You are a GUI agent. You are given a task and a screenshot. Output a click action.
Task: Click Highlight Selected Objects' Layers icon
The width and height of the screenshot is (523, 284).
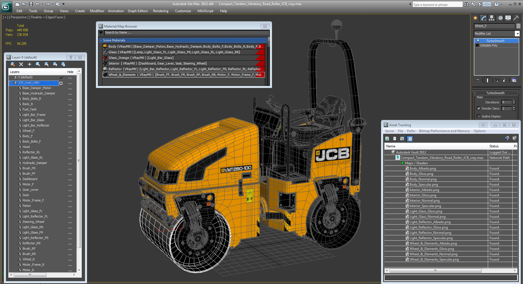pos(46,64)
